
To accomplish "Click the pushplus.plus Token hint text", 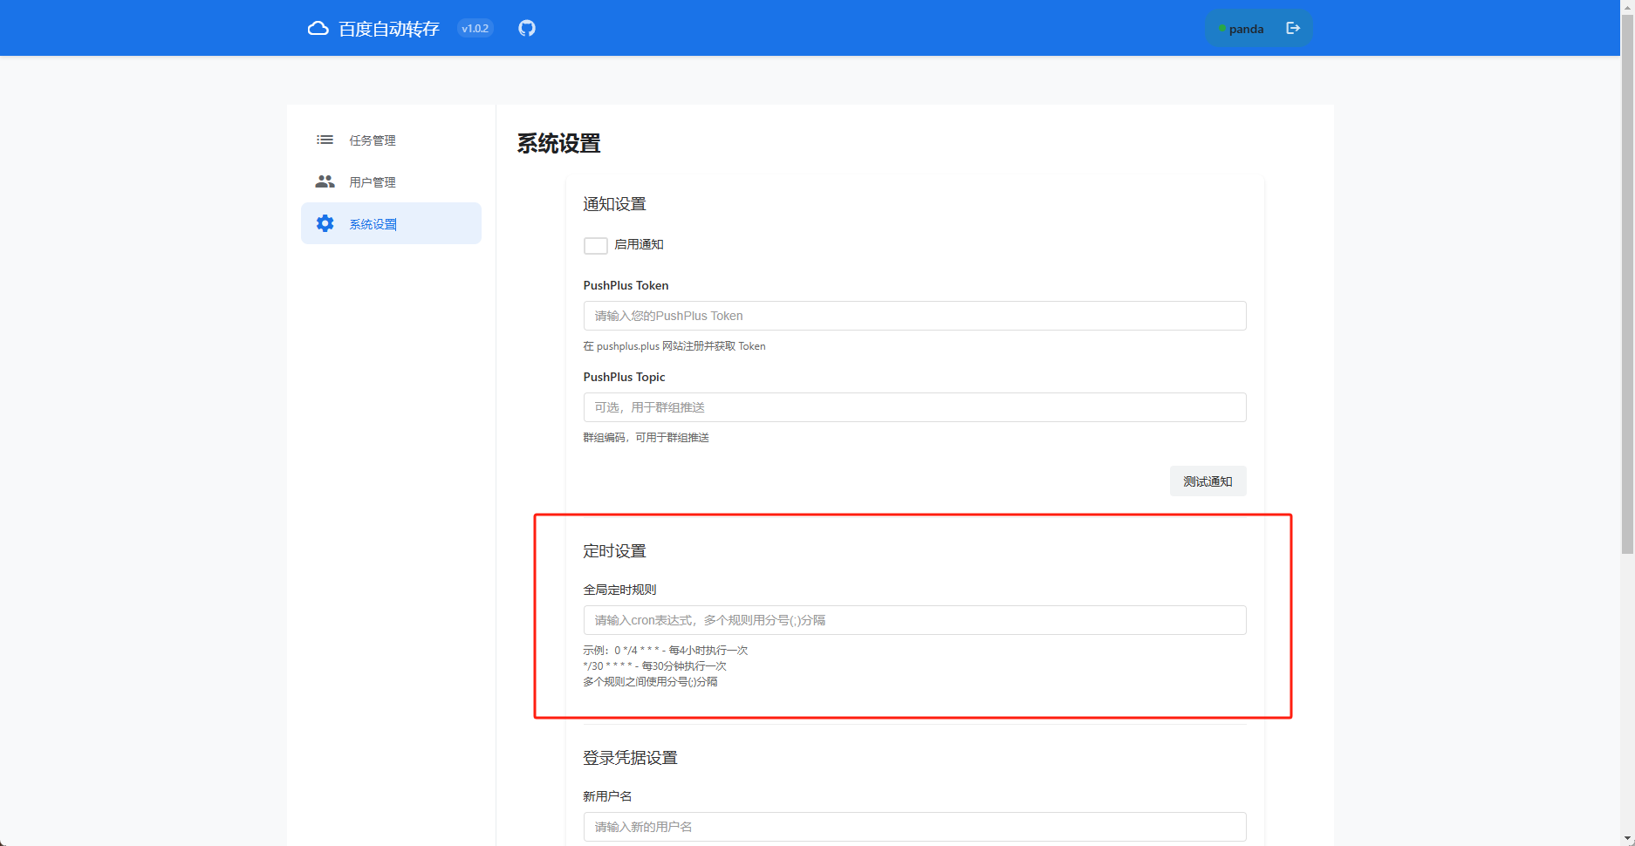I will pos(674,346).
